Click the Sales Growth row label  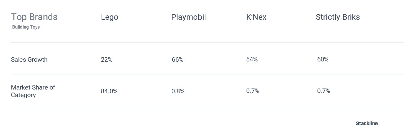29,59
